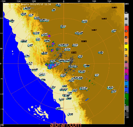Click the large storm echo west of center
Image resolution: width=133 pixels, height=127 pixels.
tap(51, 66)
